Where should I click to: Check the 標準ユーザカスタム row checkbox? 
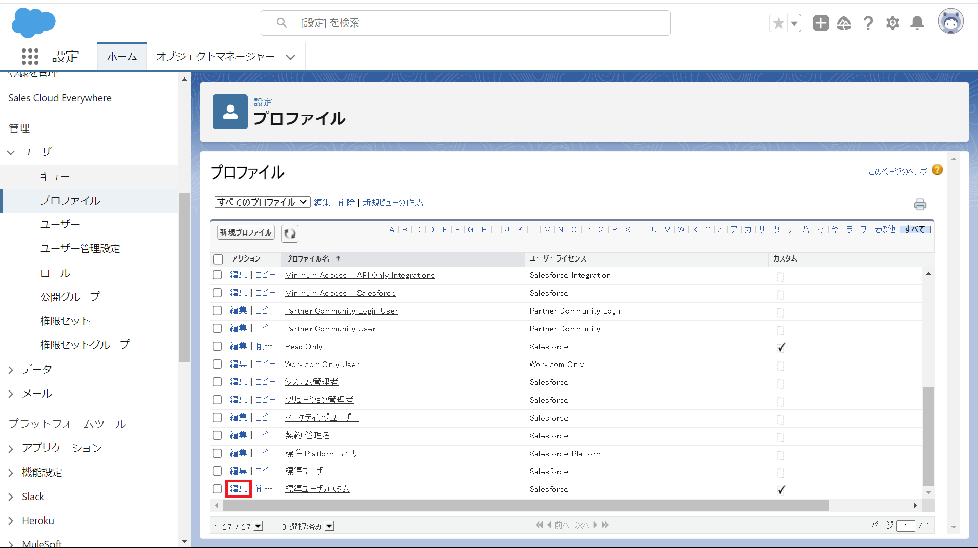coord(217,489)
